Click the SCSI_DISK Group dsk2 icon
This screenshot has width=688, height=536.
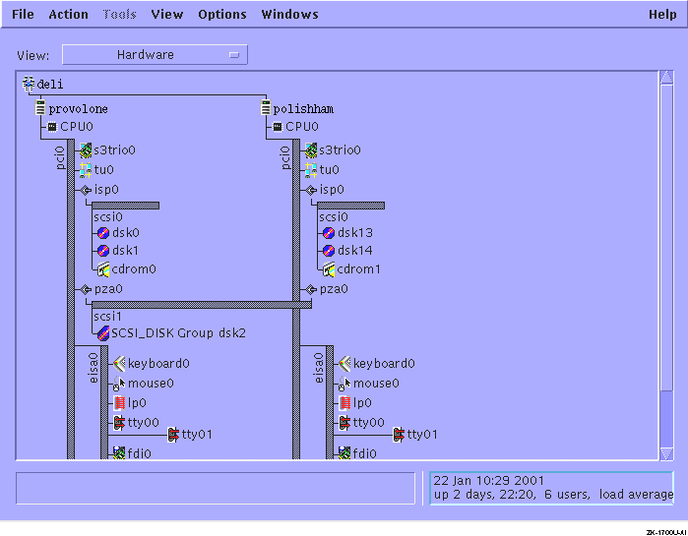pyautogui.click(x=102, y=333)
